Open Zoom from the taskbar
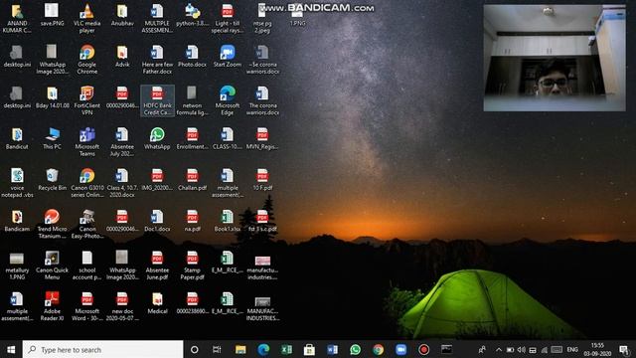The height and width of the screenshot is (358, 636). [x=400, y=349]
